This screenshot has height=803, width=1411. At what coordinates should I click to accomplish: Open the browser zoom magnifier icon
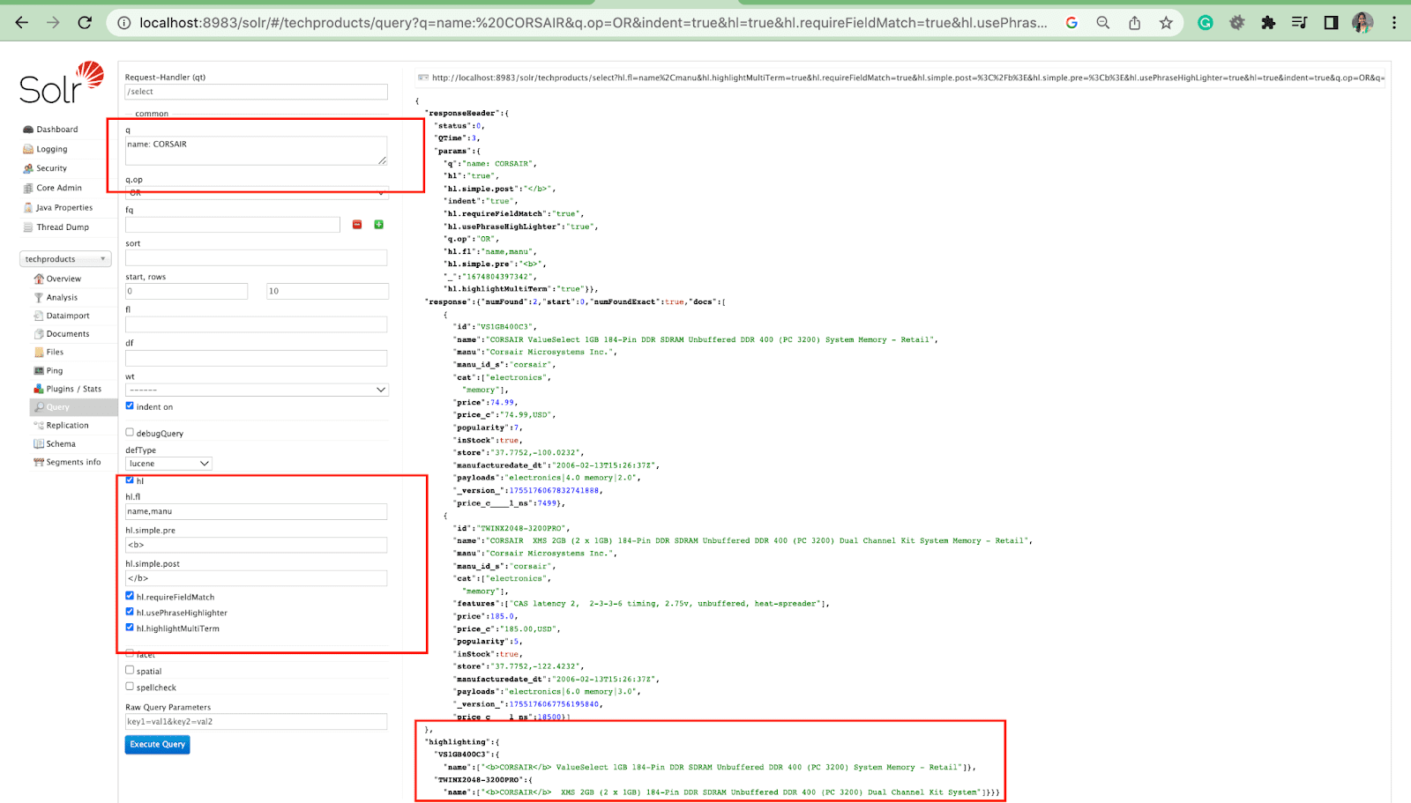coord(1102,23)
